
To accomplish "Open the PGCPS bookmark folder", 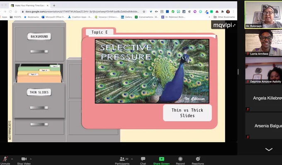I will pyautogui.click(x=15, y=17).
